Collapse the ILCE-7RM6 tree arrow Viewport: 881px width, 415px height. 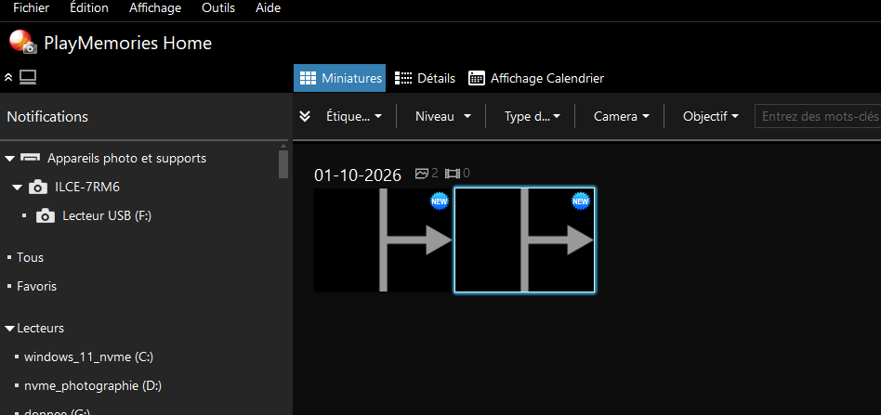click(x=18, y=188)
